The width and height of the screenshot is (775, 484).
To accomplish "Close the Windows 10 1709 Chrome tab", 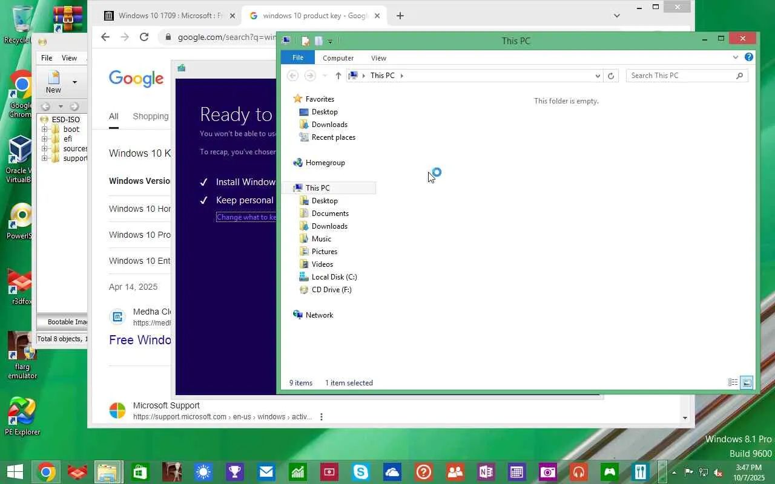I will click(232, 16).
